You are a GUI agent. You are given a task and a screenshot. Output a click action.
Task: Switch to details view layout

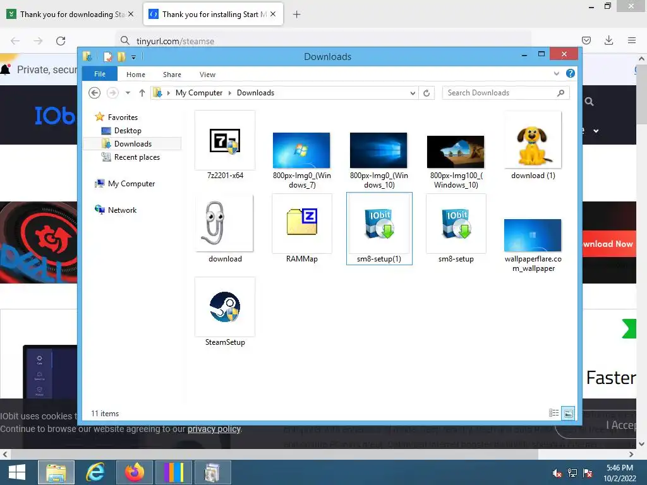[553, 413]
